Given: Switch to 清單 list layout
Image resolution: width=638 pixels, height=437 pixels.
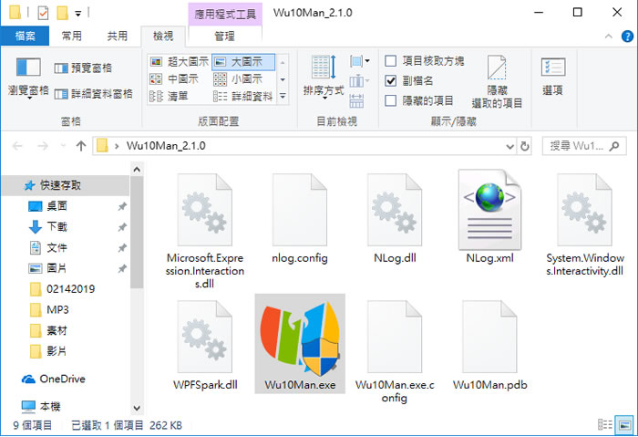Looking at the screenshot, I should (x=169, y=96).
